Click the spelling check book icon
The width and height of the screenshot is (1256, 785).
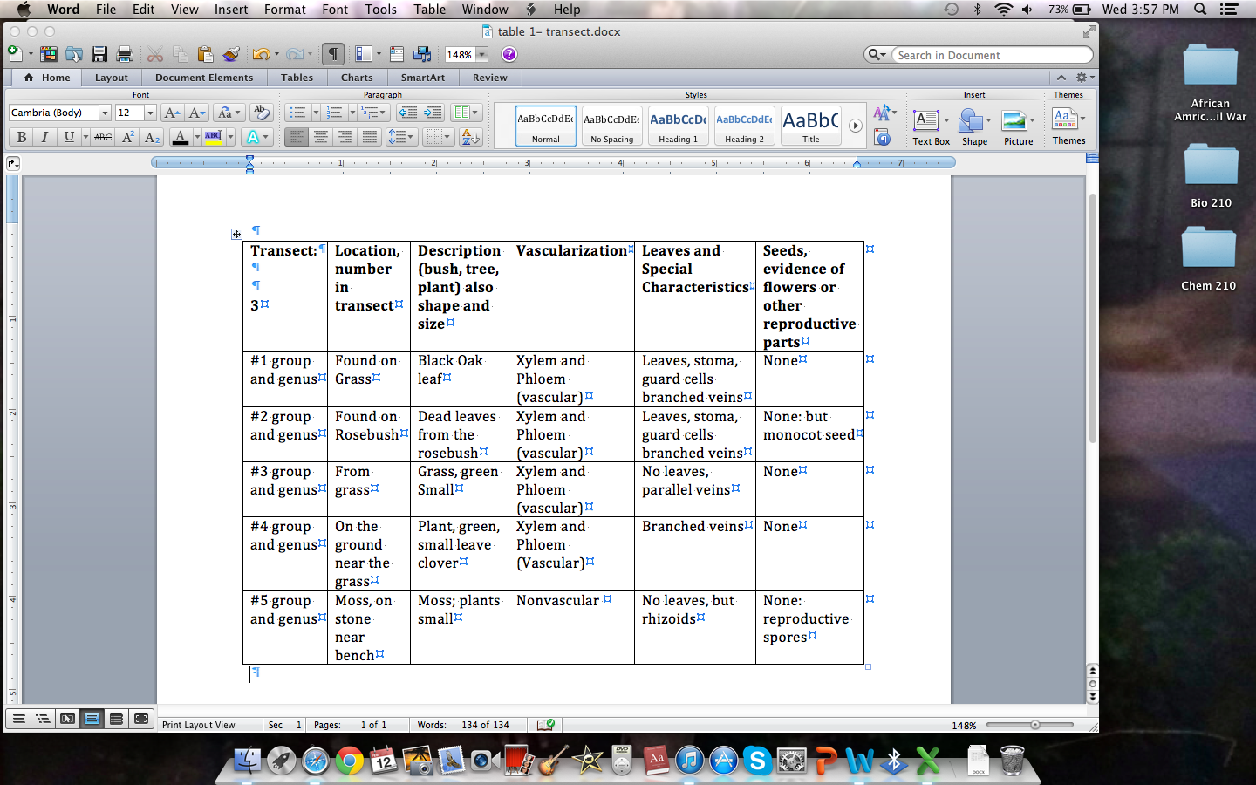[x=546, y=725]
